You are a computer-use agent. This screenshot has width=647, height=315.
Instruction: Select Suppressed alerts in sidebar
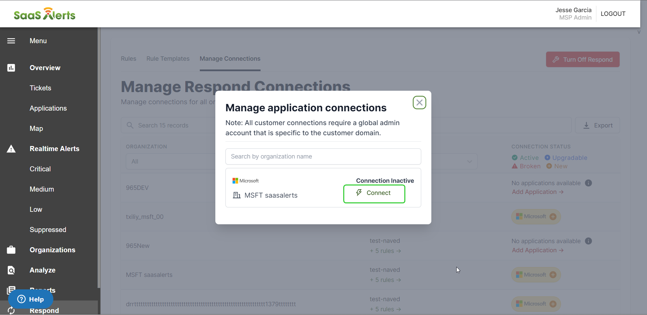point(48,230)
